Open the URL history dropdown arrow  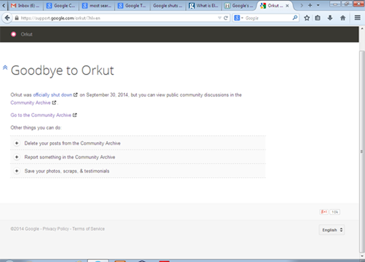click(220, 18)
